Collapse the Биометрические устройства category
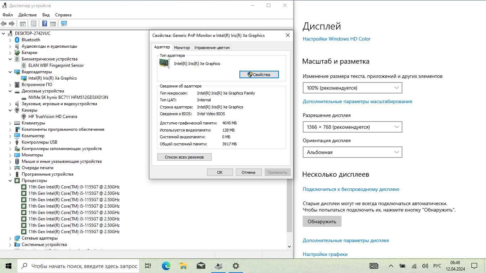The width and height of the screenshot is (486, 273). pyautogui.click(x=10, y=59)
